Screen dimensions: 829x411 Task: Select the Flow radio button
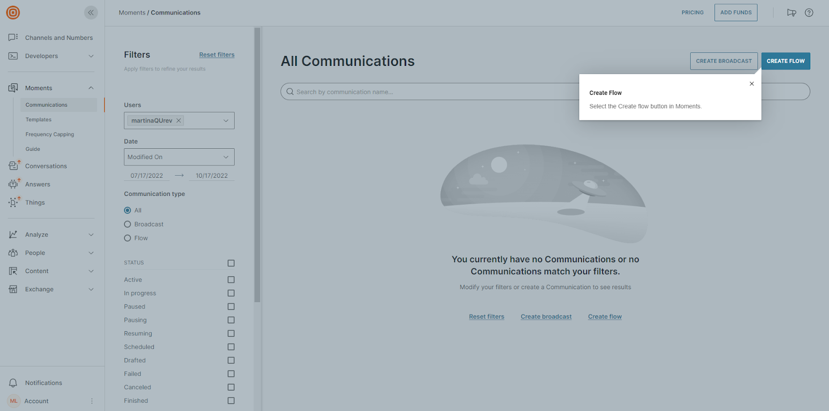coord(127,238)
